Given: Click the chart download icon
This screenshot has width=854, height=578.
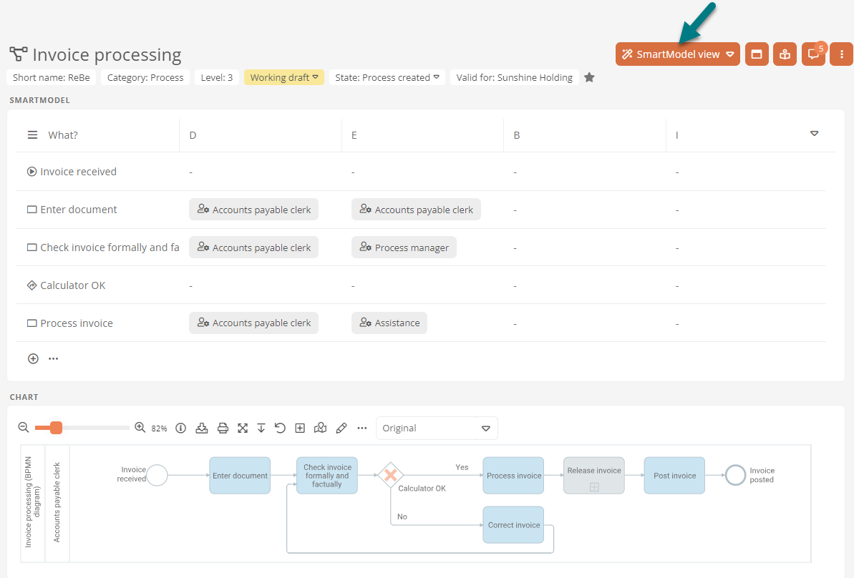Looking at the screenshot, I should [x=202, y=428].
